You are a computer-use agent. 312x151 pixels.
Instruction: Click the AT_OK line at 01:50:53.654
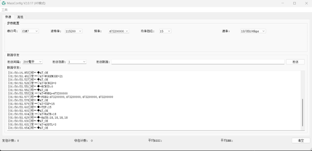click(x=28, y=128)
